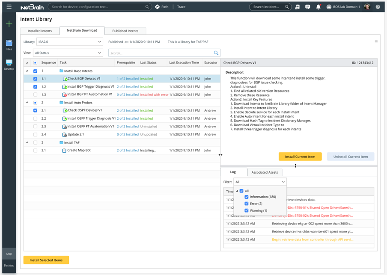This screenshot has height=275, width=387.
Task: Switch to Installed Intents tab
Action: coord(40,31)
